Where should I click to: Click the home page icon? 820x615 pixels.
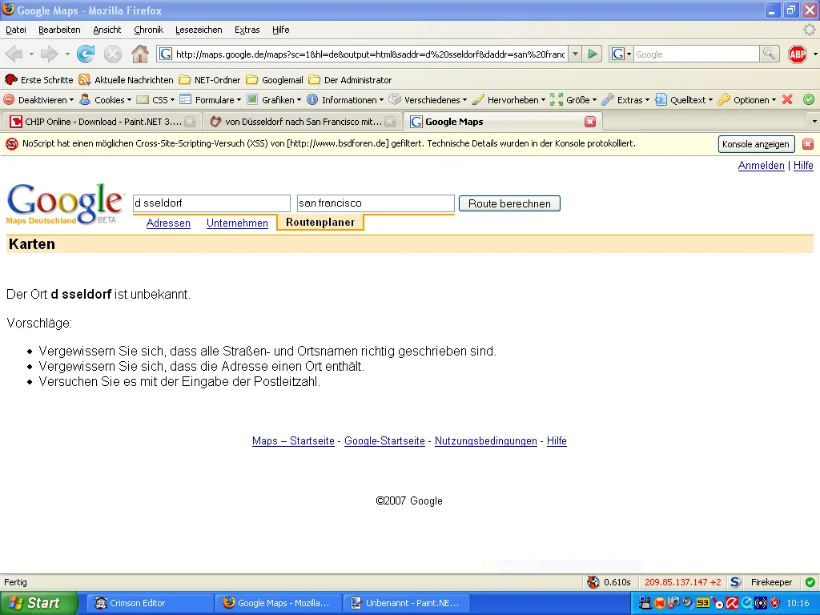click(139, 54)
